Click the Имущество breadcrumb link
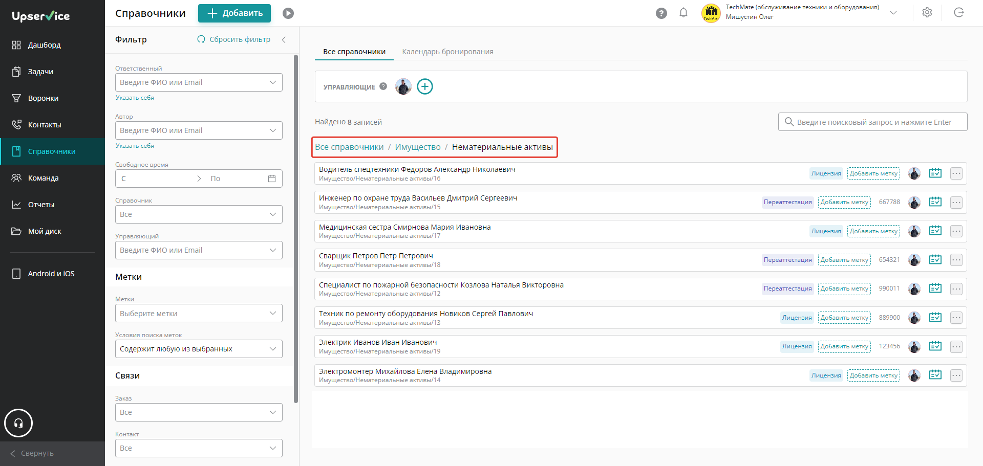Viewport: 983px width, 466px height. 418,147
